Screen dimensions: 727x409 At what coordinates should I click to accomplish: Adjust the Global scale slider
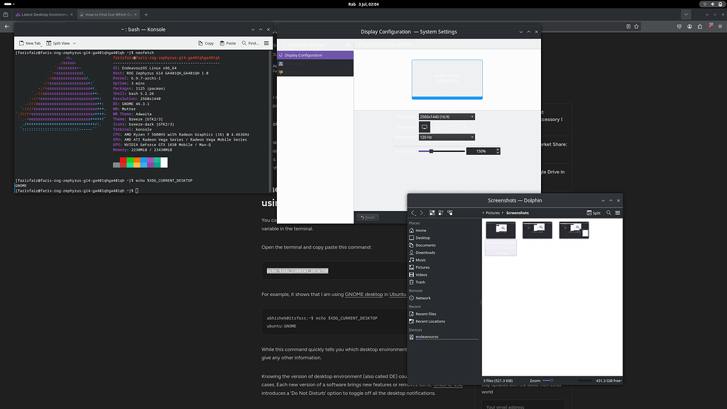(x=432, y=151)
